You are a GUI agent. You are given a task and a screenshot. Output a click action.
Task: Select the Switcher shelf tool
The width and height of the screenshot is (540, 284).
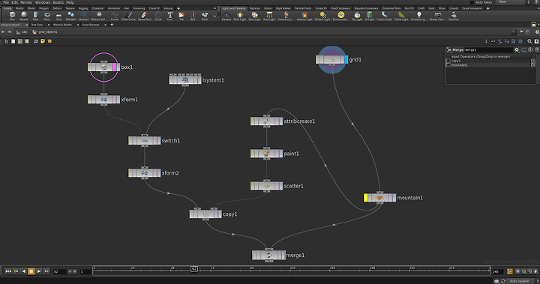coord(454,16)
